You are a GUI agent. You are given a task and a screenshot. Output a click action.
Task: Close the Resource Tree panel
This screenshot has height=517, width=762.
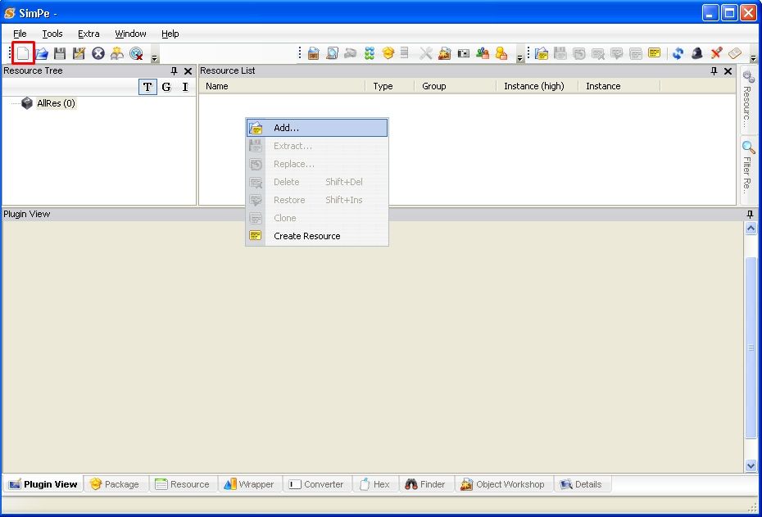pyautogui.click(x=188, y=71)
